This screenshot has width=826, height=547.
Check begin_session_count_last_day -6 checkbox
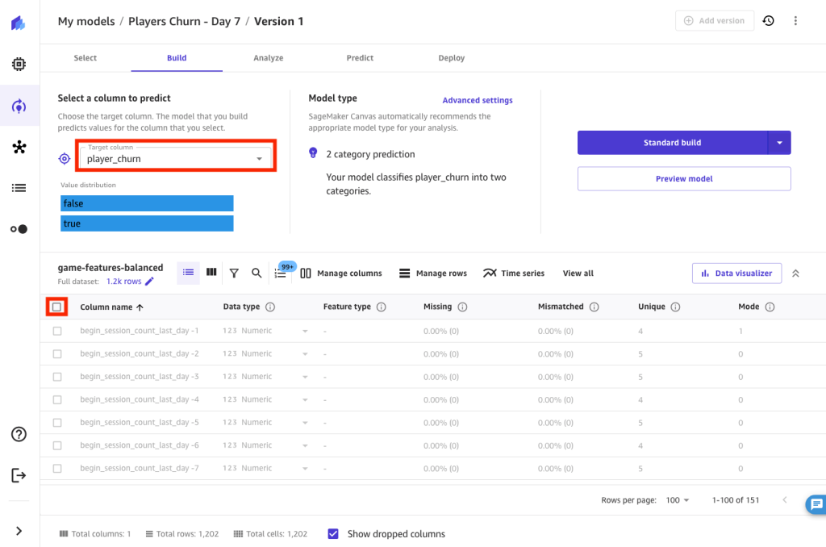click(x=57, y=446)
